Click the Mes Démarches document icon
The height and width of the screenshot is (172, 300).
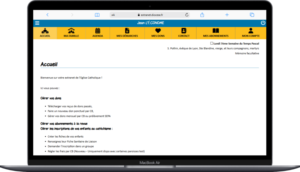(127, 31)
